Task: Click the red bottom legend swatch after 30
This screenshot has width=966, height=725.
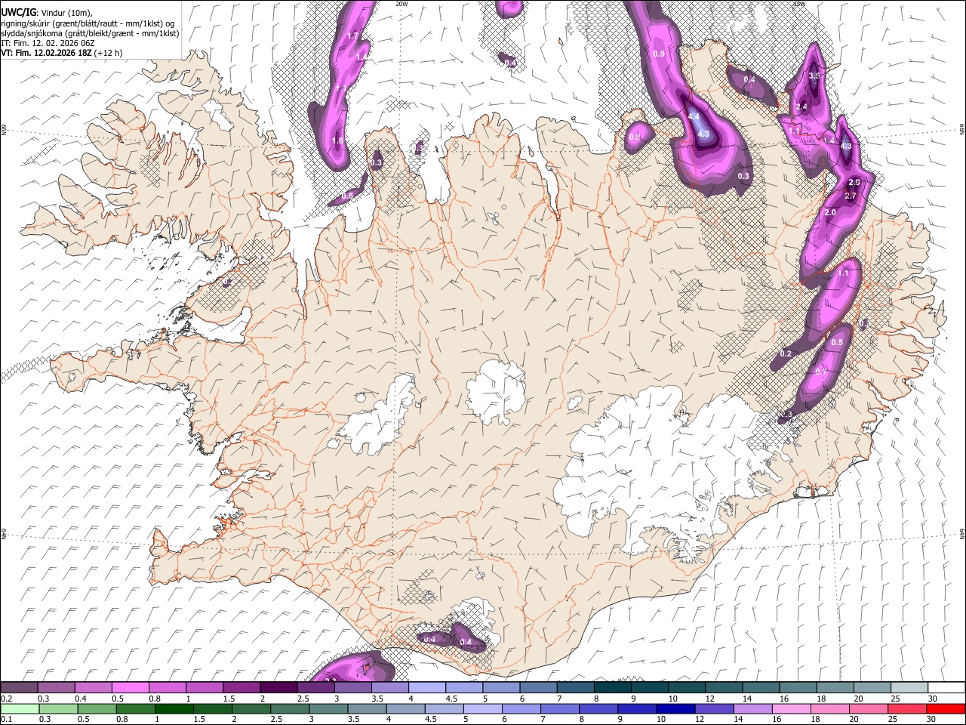Action: [x=945, y=708]
